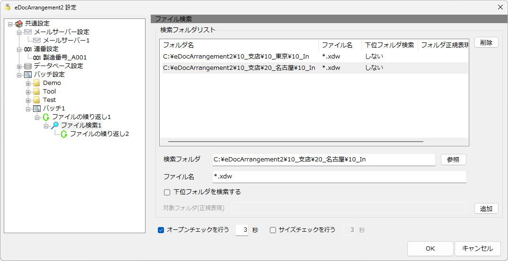Collapse the 連番設定 node
Viewport: 508px width, 261px height.
click(x=19, y=49)
